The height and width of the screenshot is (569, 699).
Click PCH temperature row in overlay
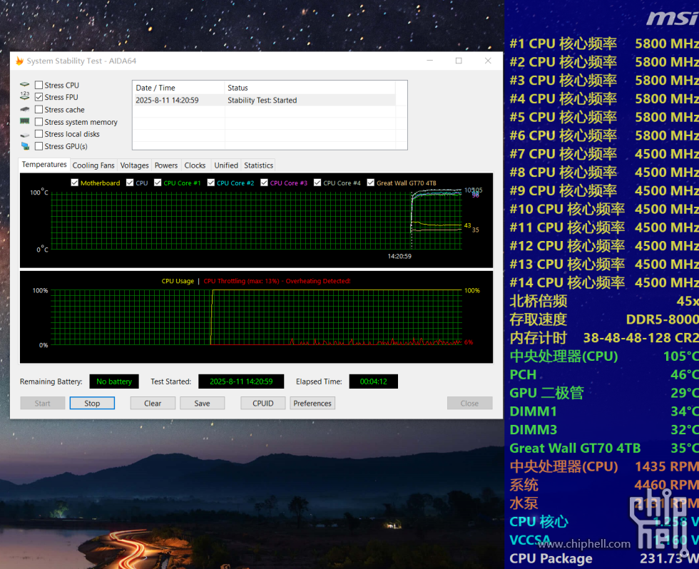point(604,375)
